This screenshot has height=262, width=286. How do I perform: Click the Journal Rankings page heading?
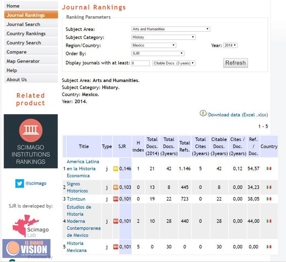(94, 7)
